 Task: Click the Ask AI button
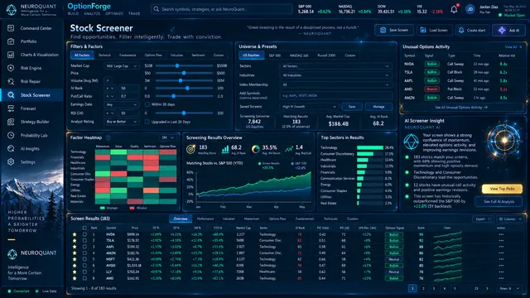[x=508, y=30]
